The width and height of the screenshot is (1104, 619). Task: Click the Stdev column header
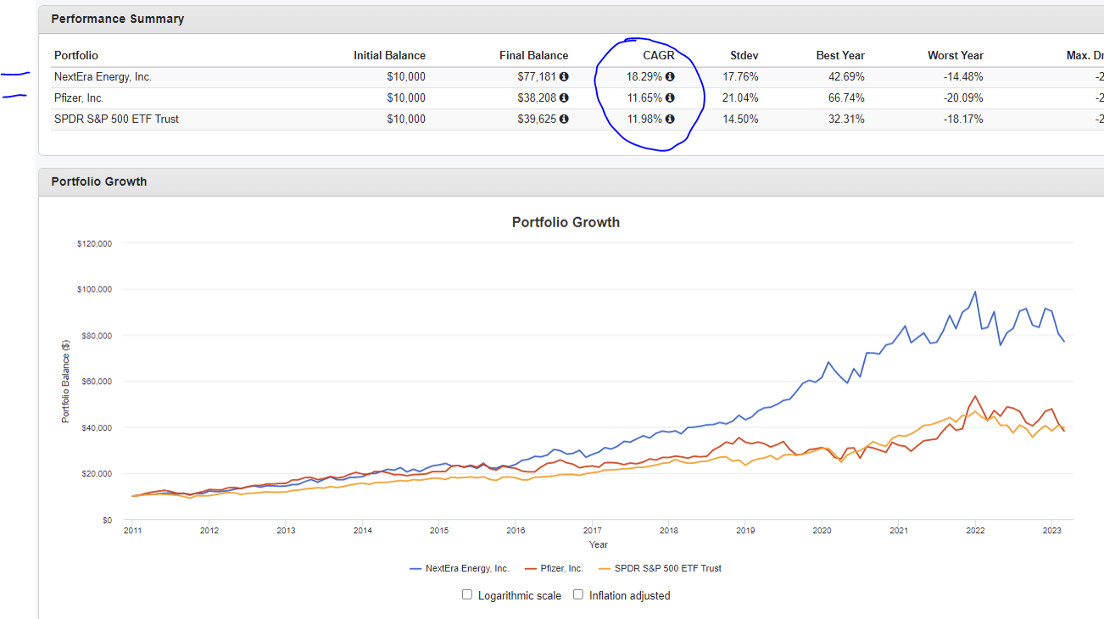744,56
